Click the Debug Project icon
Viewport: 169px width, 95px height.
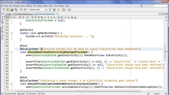point(64,9)
